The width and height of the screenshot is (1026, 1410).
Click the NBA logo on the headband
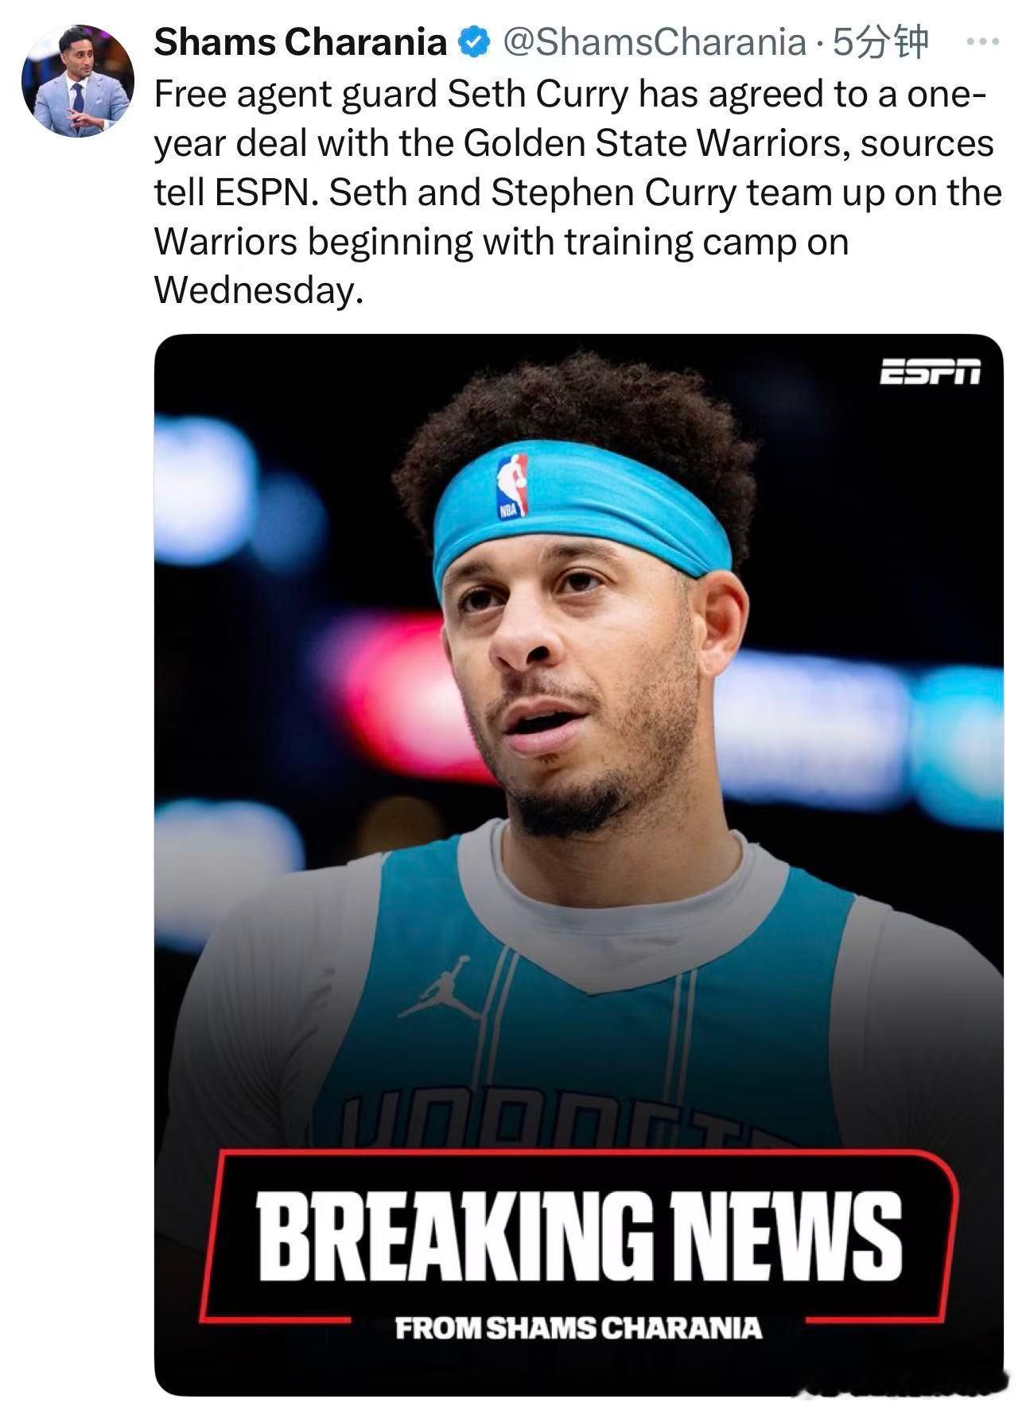pos(512,486)
